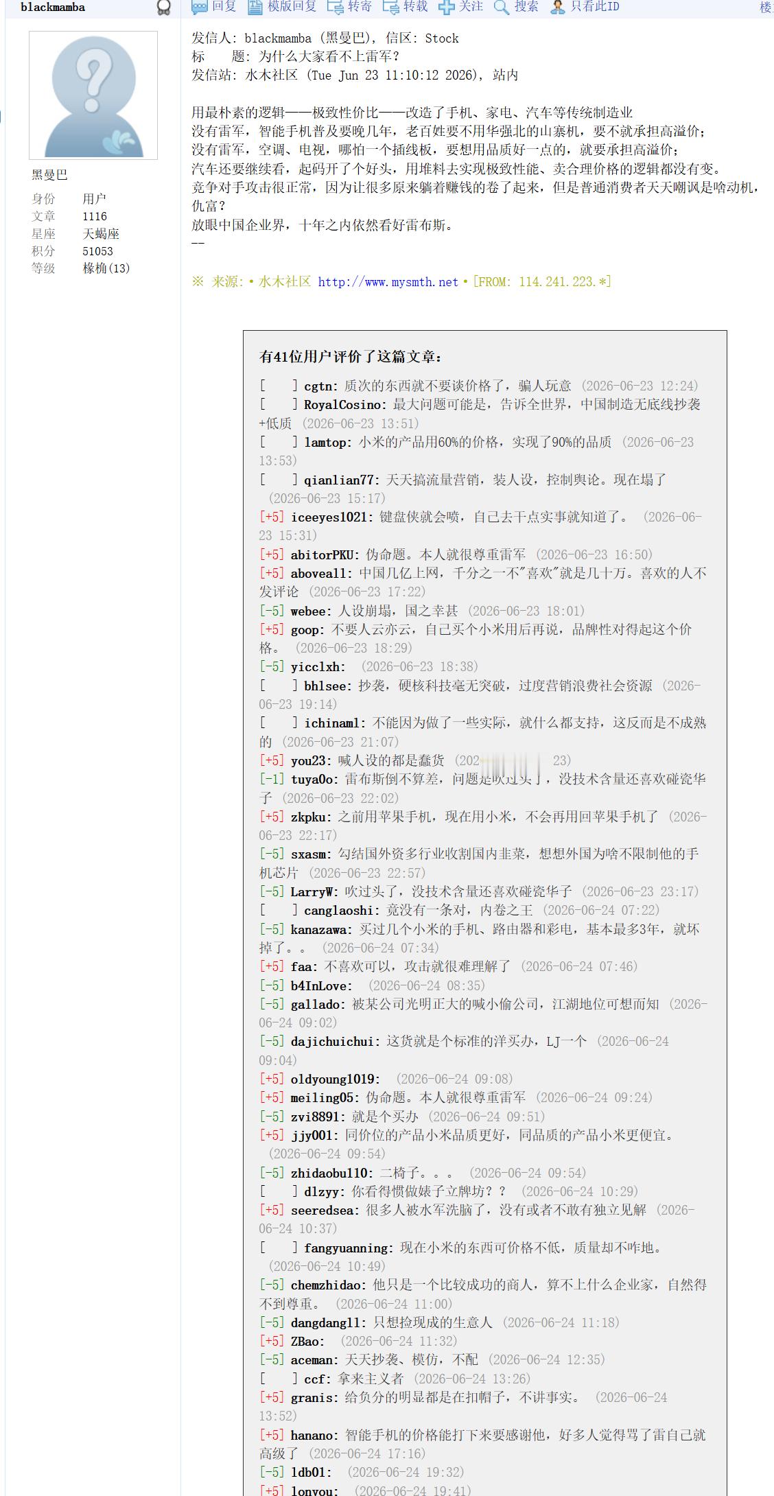Click commenter name kanazawa

[319, 930]
